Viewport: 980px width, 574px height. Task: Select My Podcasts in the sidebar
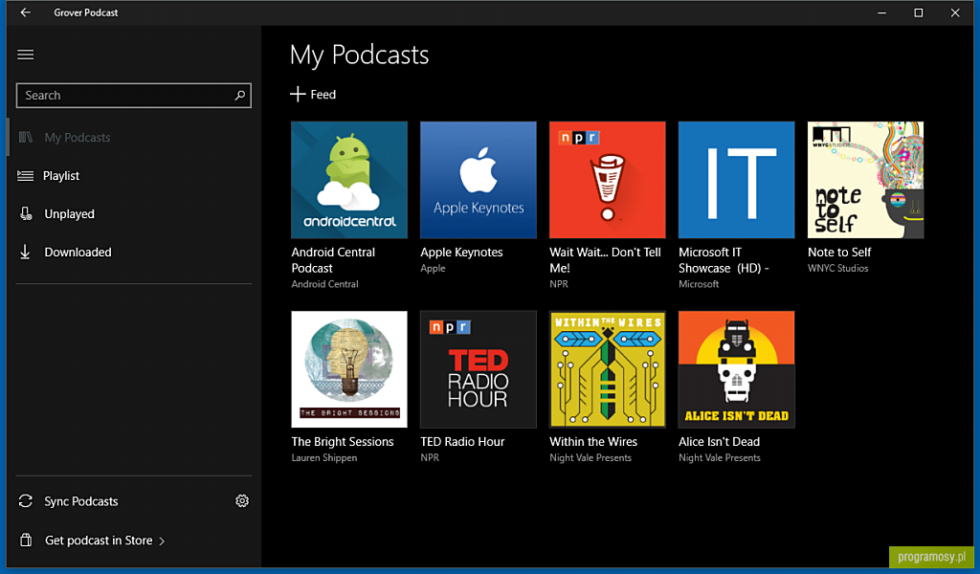pos(134,138)
